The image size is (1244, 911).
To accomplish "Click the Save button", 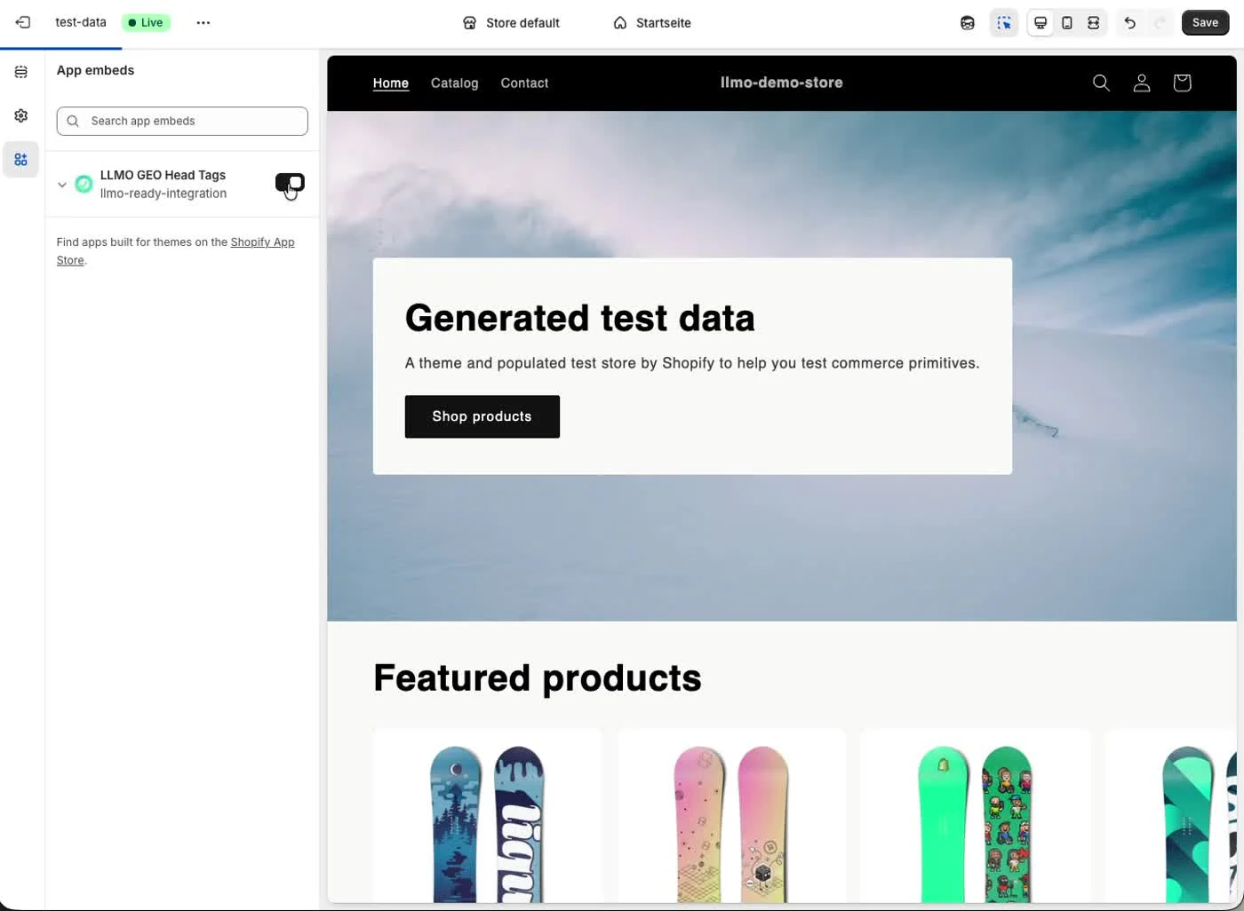I will pos(1205,23).
